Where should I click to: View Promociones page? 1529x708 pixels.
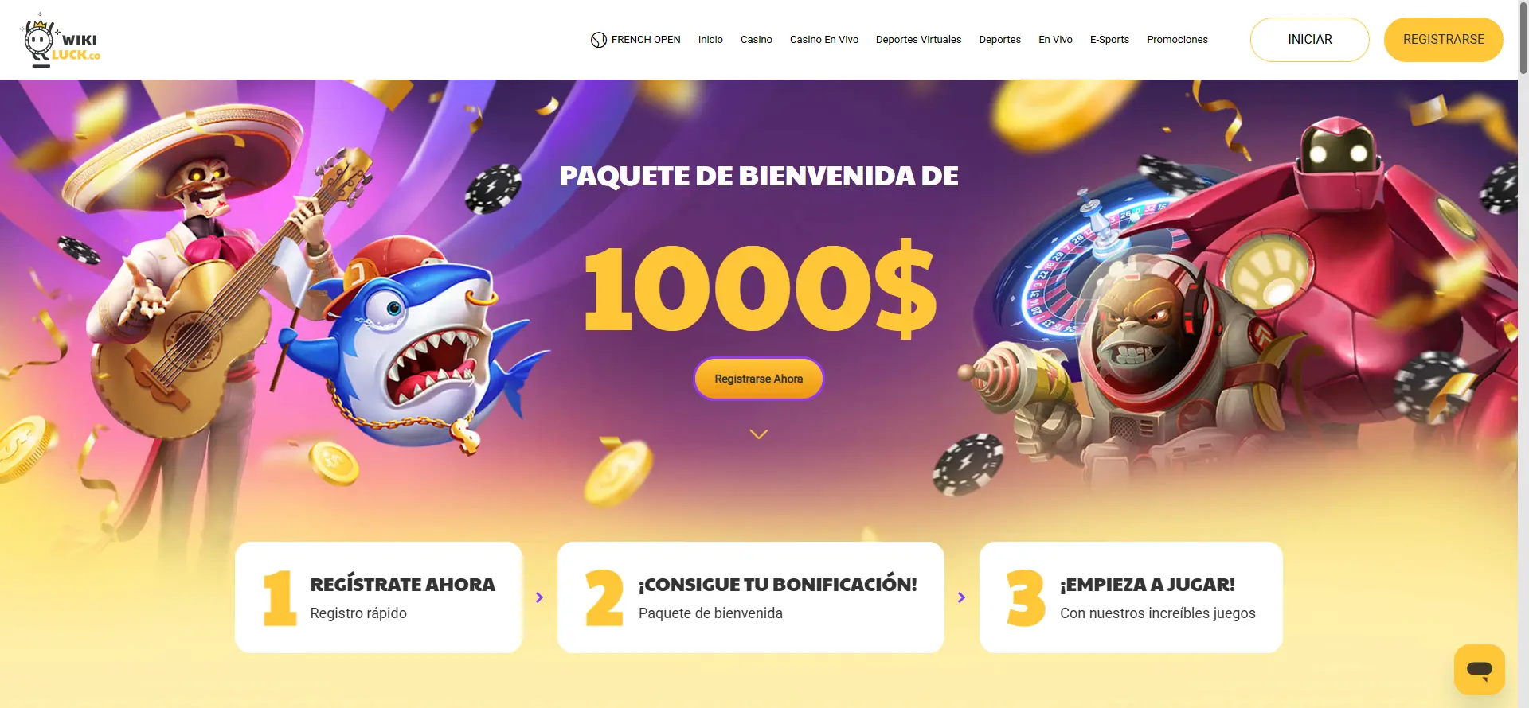(1177, 40)
